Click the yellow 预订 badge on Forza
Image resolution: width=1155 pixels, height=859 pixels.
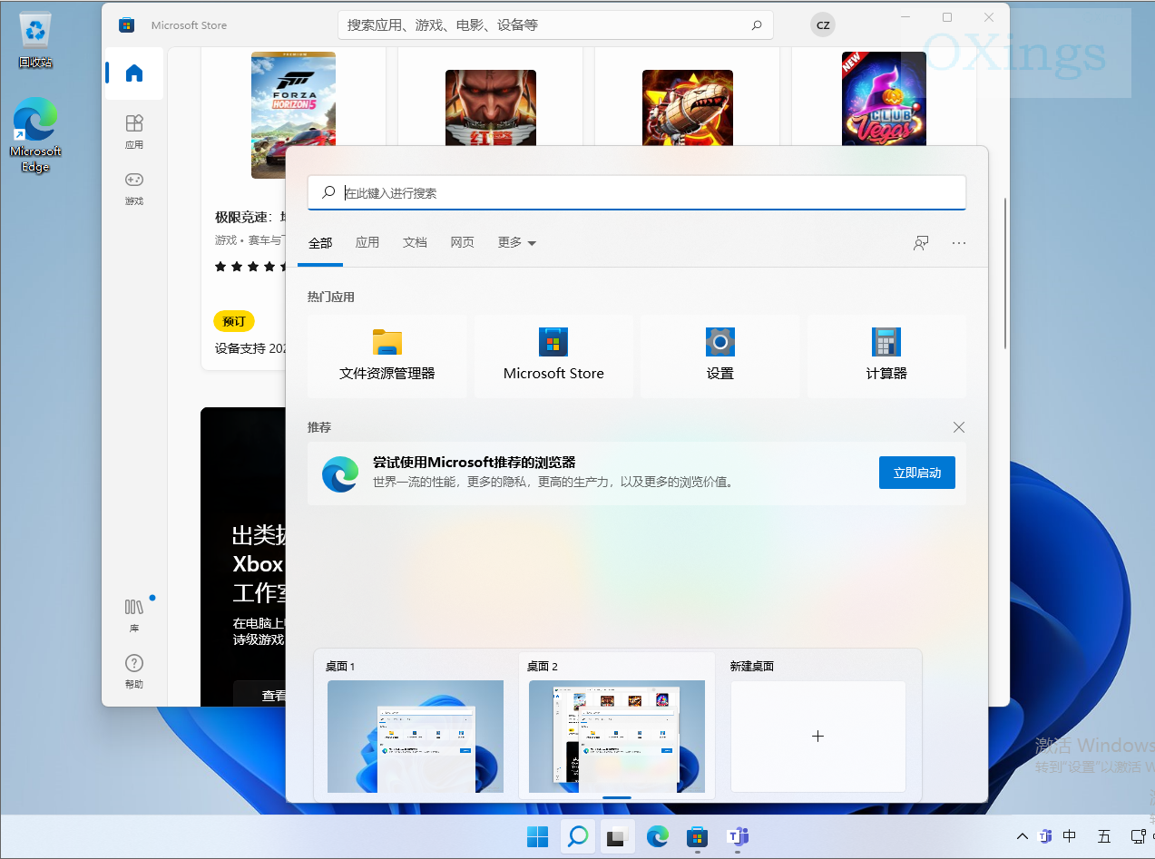point(234,321)
